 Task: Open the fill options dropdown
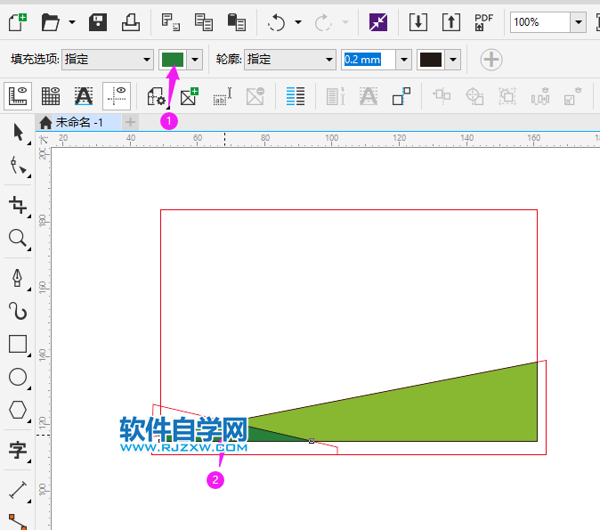click(147, 60)
